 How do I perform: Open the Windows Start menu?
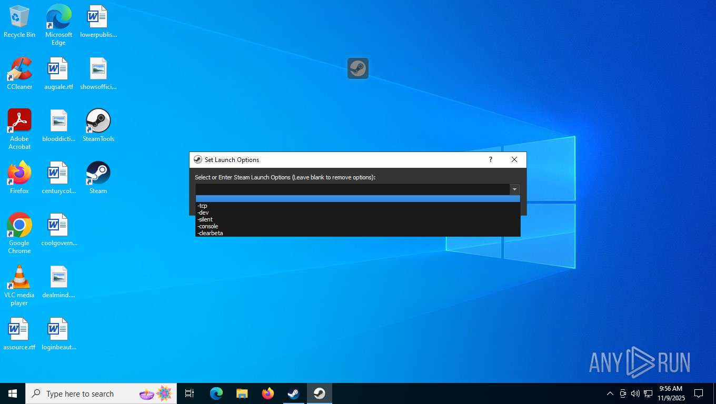pyautogui.click(x=13, y=393)
